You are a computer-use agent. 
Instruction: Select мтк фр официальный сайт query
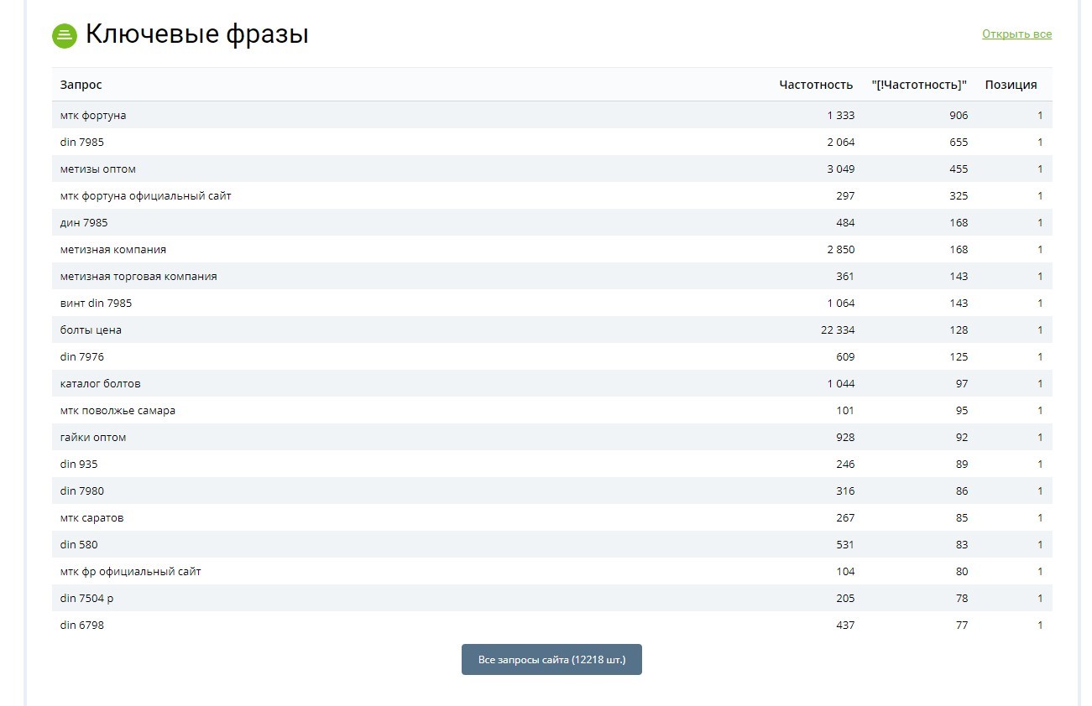[x=131, y=571]
